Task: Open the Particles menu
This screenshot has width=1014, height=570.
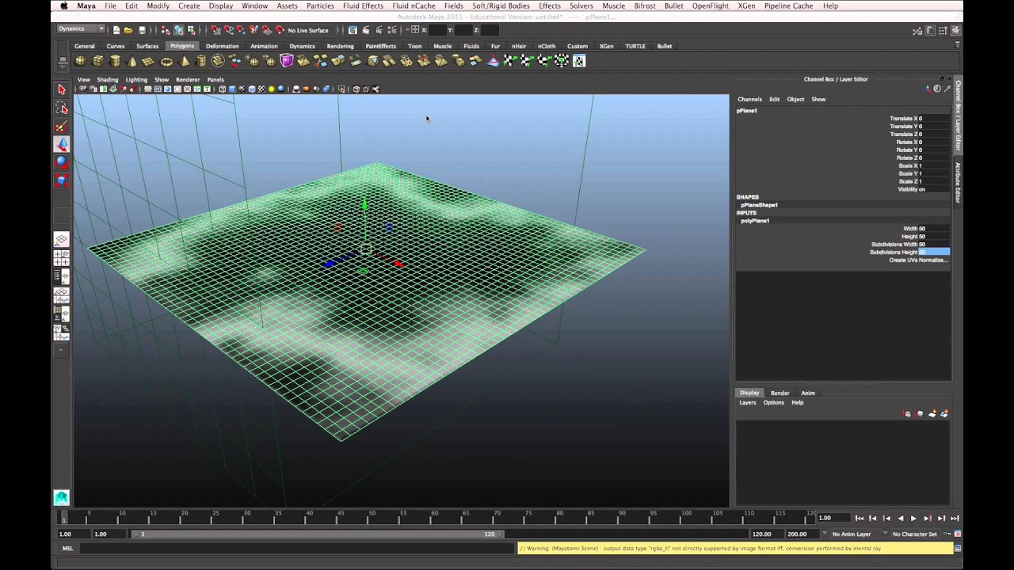Action: 320,6
